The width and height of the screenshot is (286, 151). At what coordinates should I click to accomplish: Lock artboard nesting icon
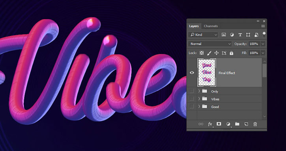coord(224,53)
